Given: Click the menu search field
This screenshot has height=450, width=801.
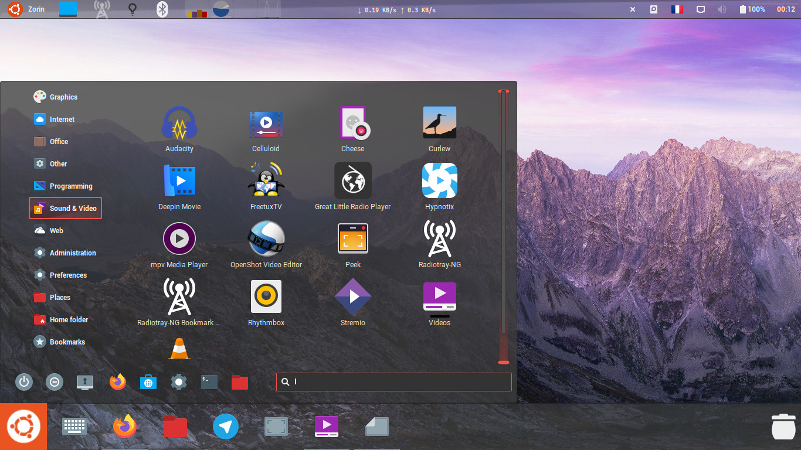Looking at the screenshot, I should tap(394, 382).
